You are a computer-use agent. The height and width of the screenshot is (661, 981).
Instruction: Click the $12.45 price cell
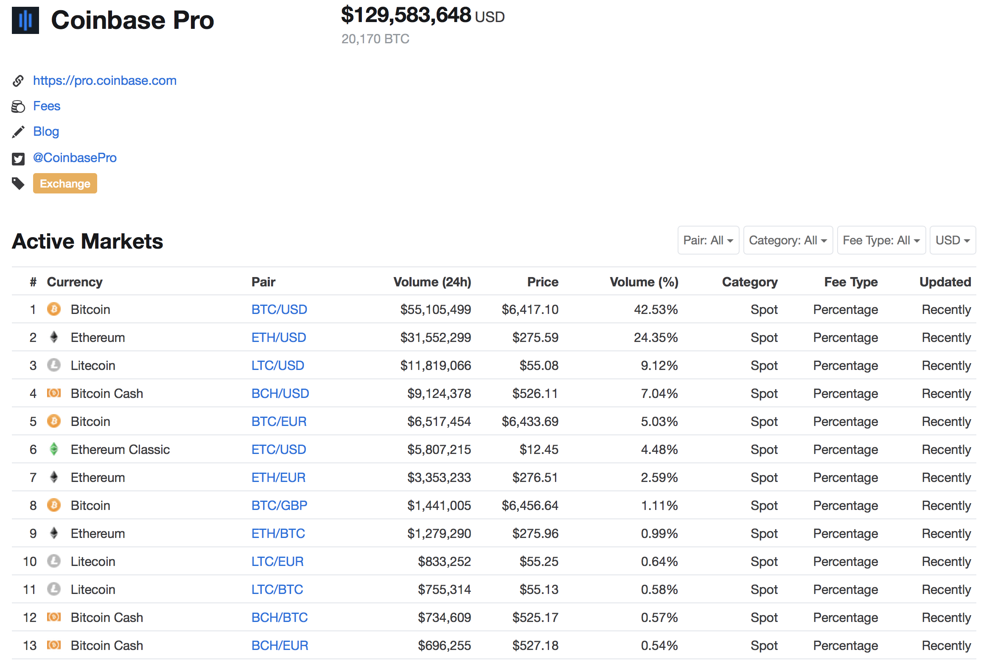[x=539, y=449]
